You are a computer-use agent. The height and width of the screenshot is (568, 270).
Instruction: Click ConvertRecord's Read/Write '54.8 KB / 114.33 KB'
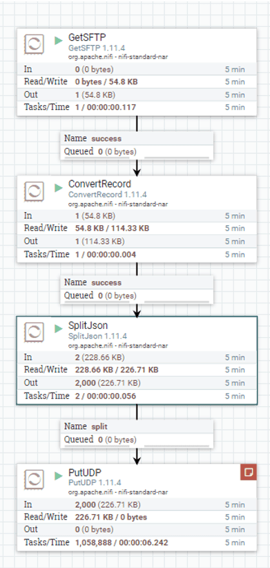click(x=112, y=228)
